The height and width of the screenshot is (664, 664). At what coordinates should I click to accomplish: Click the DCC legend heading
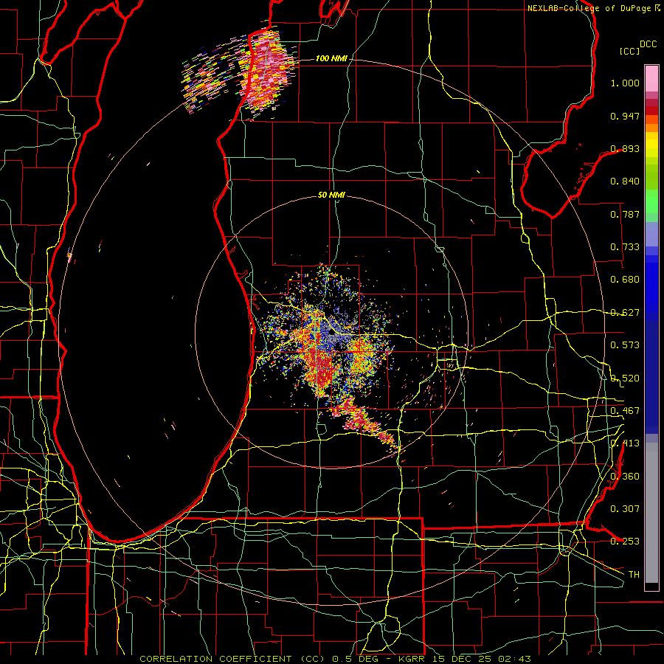tap(648, 44)
